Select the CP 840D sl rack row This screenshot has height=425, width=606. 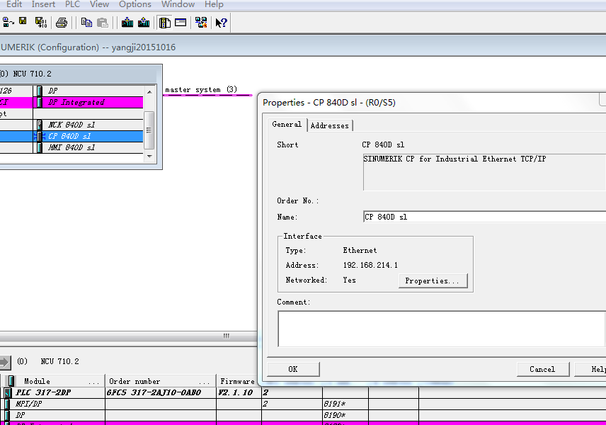[x=72, y=136]
